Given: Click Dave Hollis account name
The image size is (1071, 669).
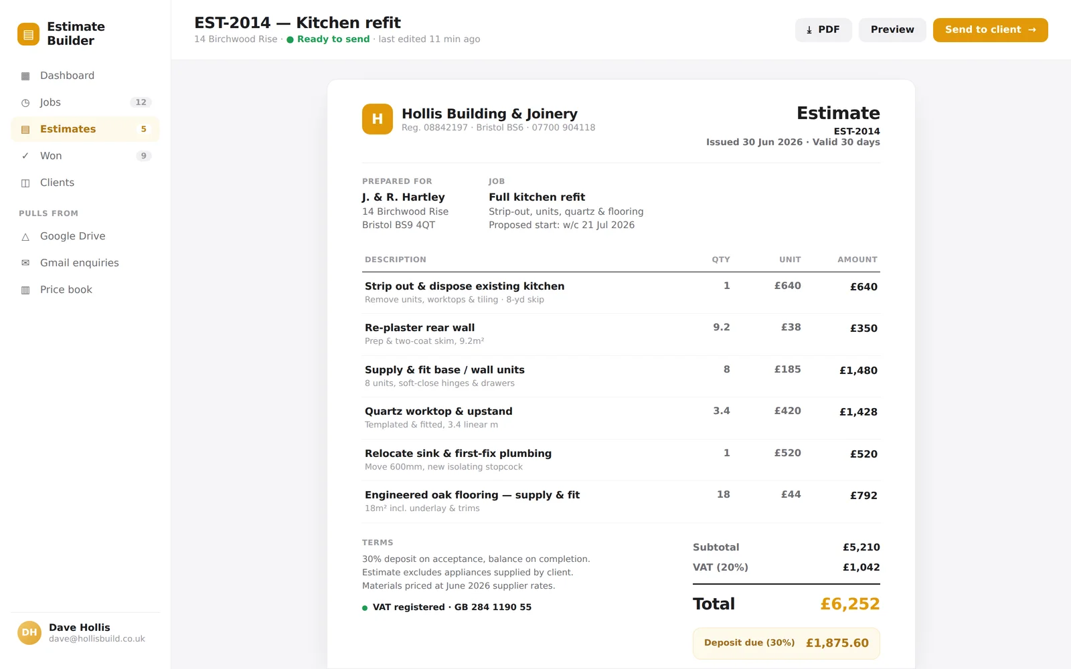Looking at the screenshot, I should pyautogui.click(x=79, y=628).
